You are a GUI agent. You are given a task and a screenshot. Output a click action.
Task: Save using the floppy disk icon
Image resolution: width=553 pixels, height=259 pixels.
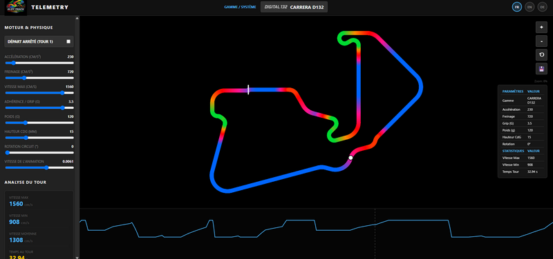point(541,68)
